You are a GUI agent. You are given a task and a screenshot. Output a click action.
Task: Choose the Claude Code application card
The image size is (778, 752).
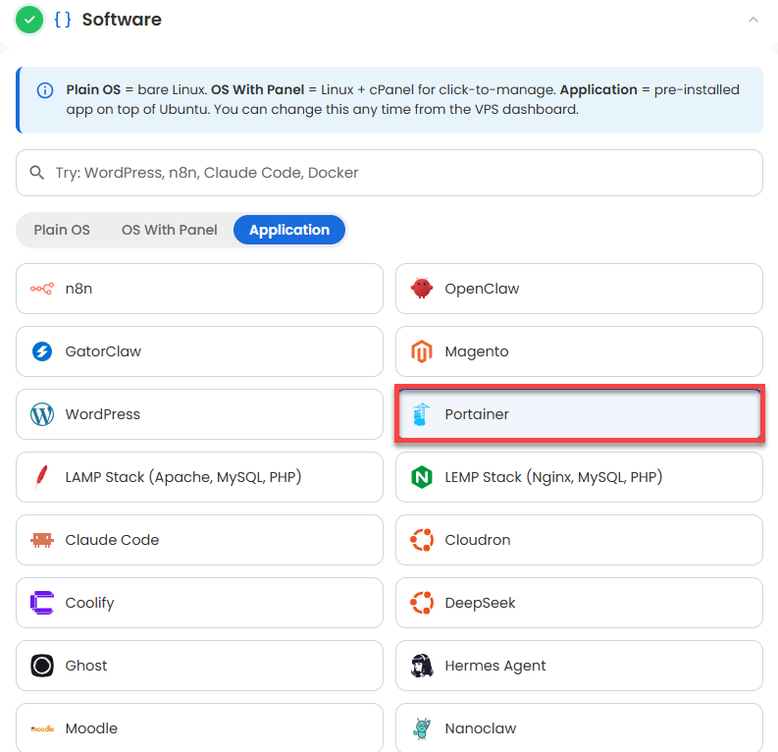coord(199,540)
